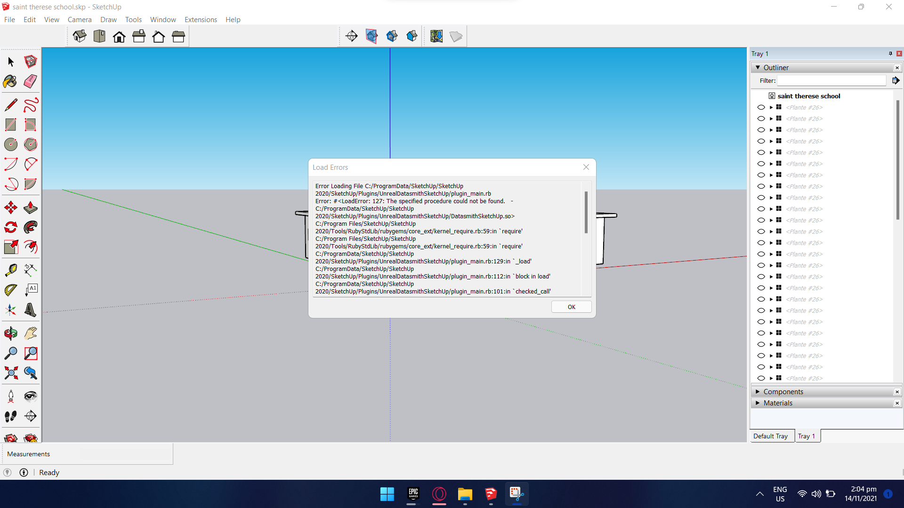Click OK in Load Errors dialog
The height and width of the screenshot is (508, 904).
click(x=571, y=307)
